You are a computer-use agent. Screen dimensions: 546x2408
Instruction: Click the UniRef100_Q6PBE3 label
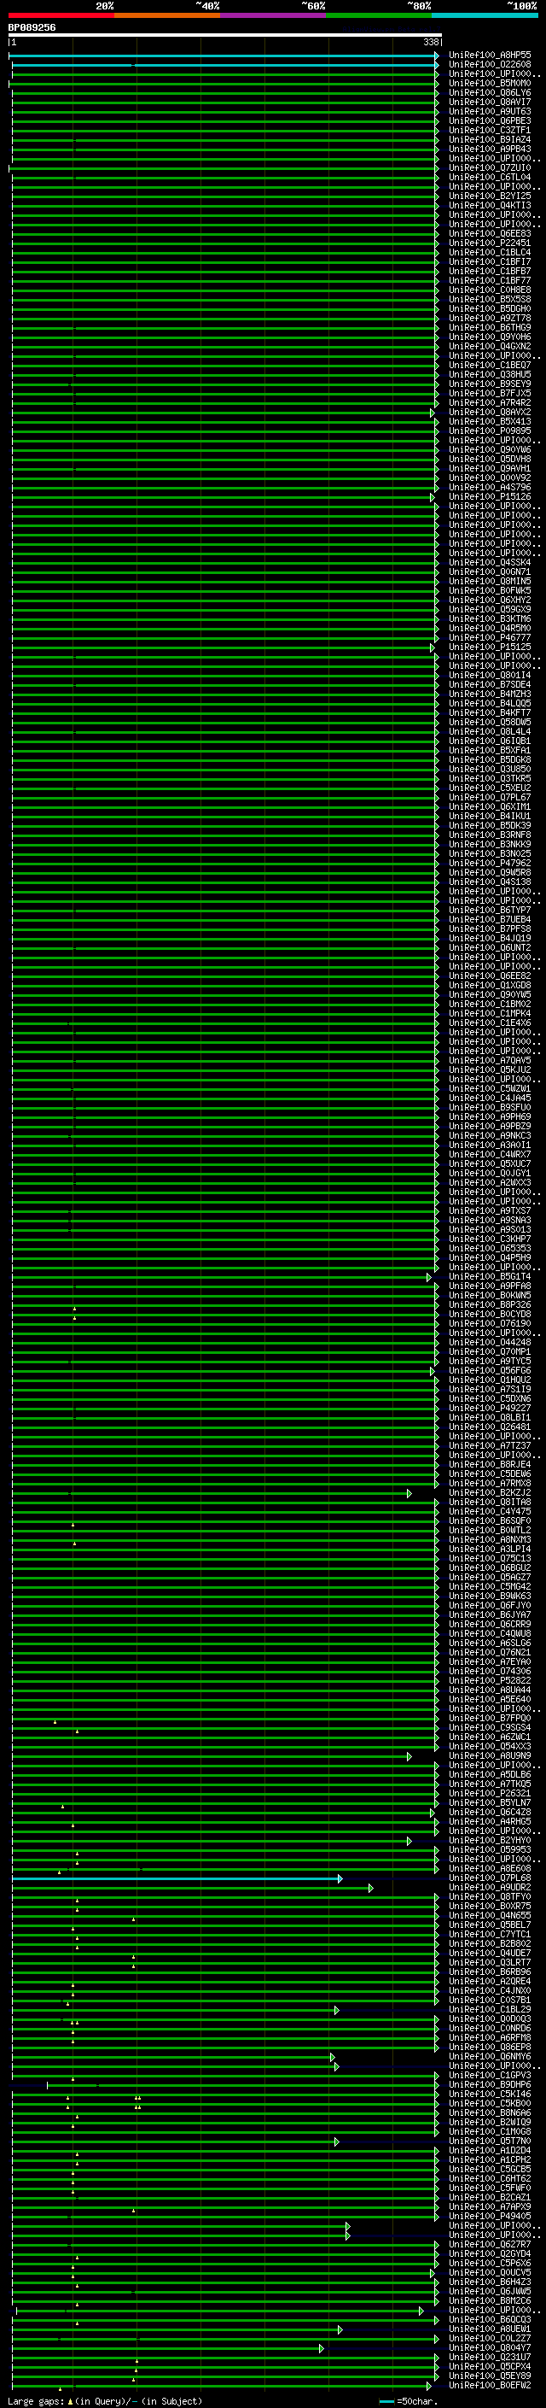coord(490,120)
